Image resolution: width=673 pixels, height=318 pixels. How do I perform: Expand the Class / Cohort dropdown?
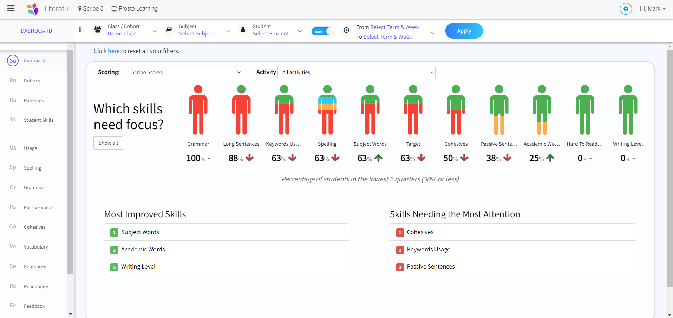click(155, 31)
